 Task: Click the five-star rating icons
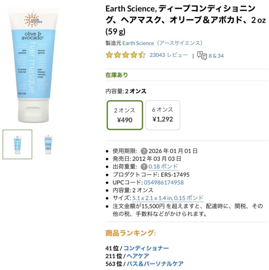pos(126,55)
